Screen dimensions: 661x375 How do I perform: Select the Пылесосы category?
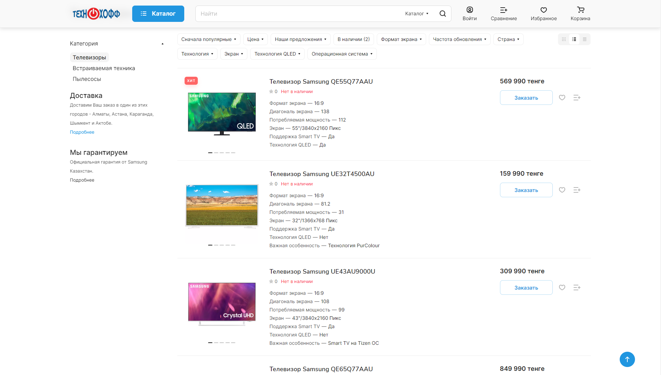pos(87,79)
